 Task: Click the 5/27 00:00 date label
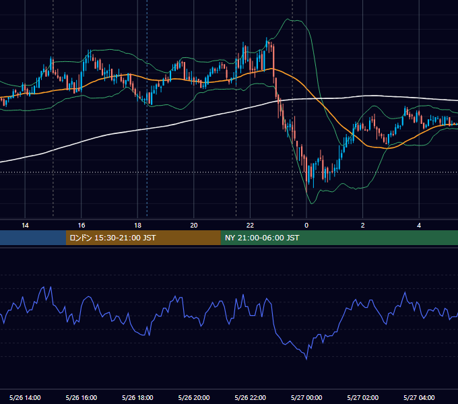coord(306,397)
